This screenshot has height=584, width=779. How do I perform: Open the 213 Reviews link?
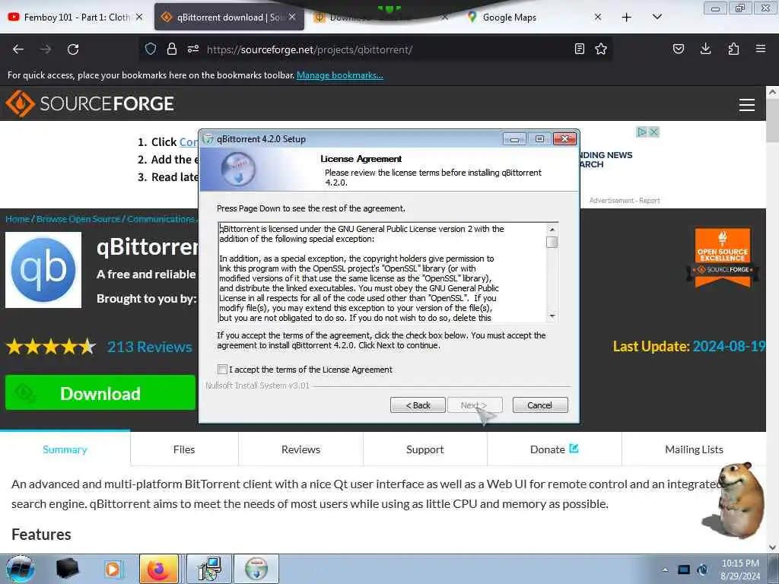coord(150,347)
